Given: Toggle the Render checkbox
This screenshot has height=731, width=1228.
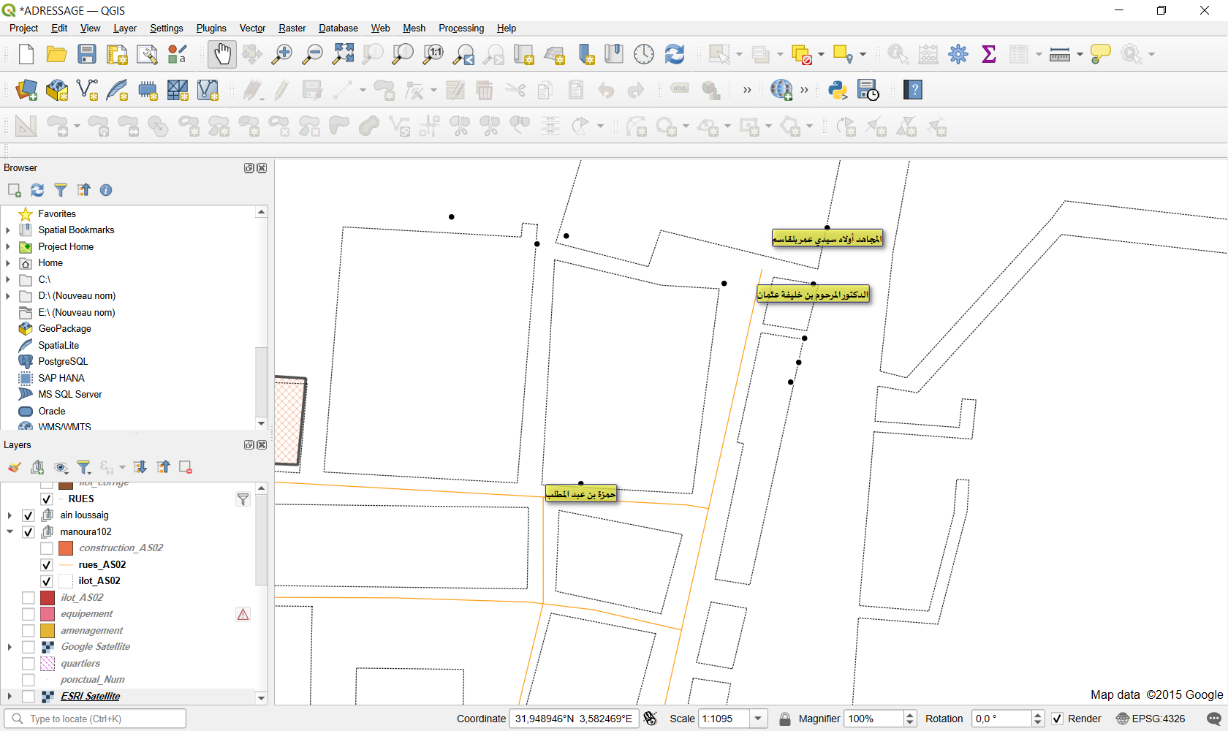Looking at the screenshot, I should (1057, 719).
